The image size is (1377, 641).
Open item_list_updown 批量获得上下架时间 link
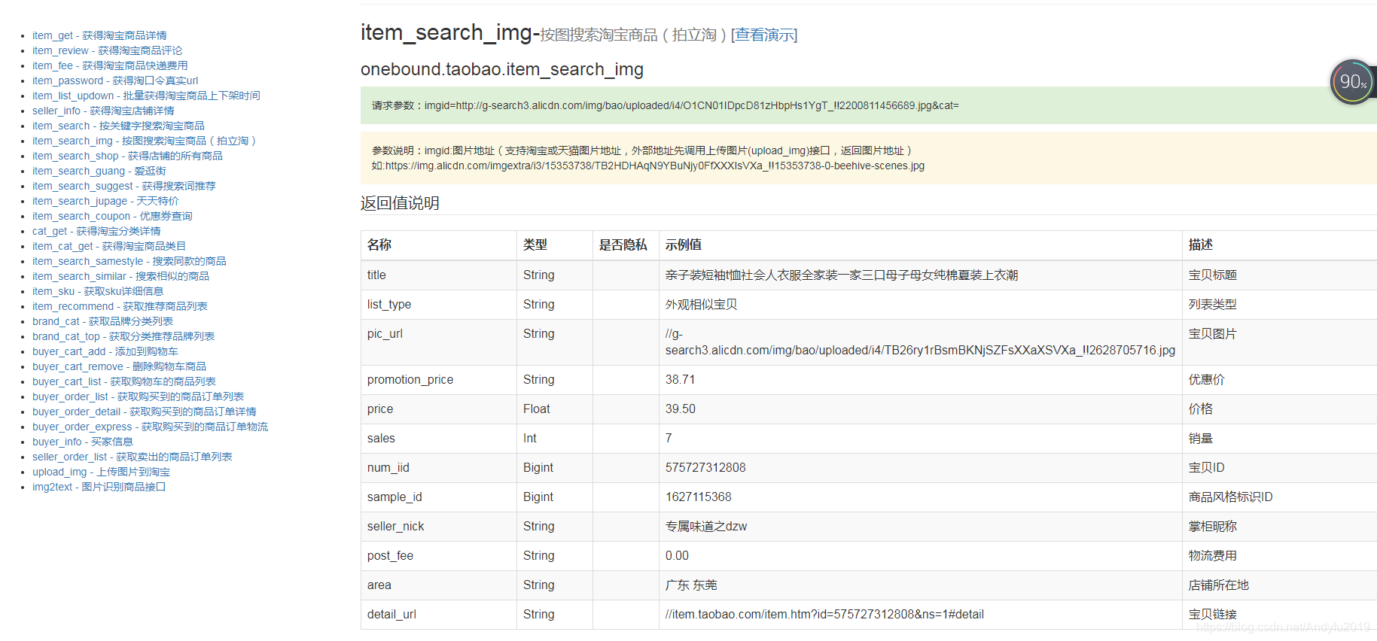coord(146,96)
